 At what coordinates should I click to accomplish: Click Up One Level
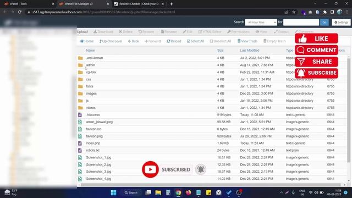point(111,41)
